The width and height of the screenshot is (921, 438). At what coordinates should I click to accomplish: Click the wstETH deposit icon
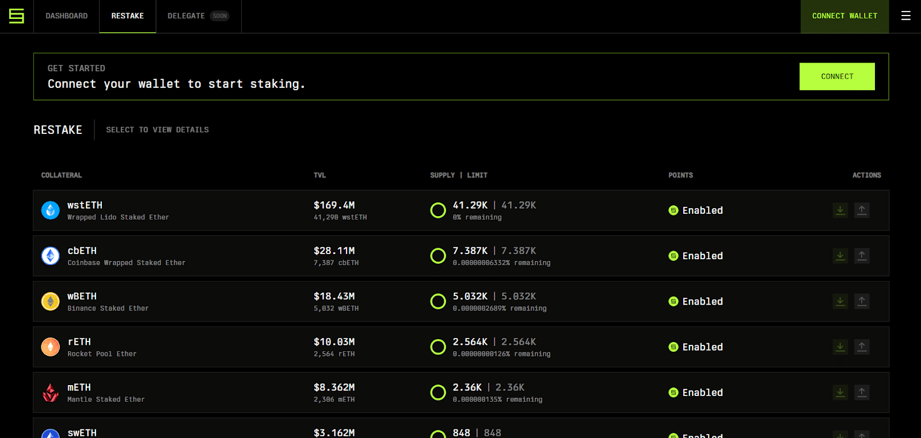point(840,210)
